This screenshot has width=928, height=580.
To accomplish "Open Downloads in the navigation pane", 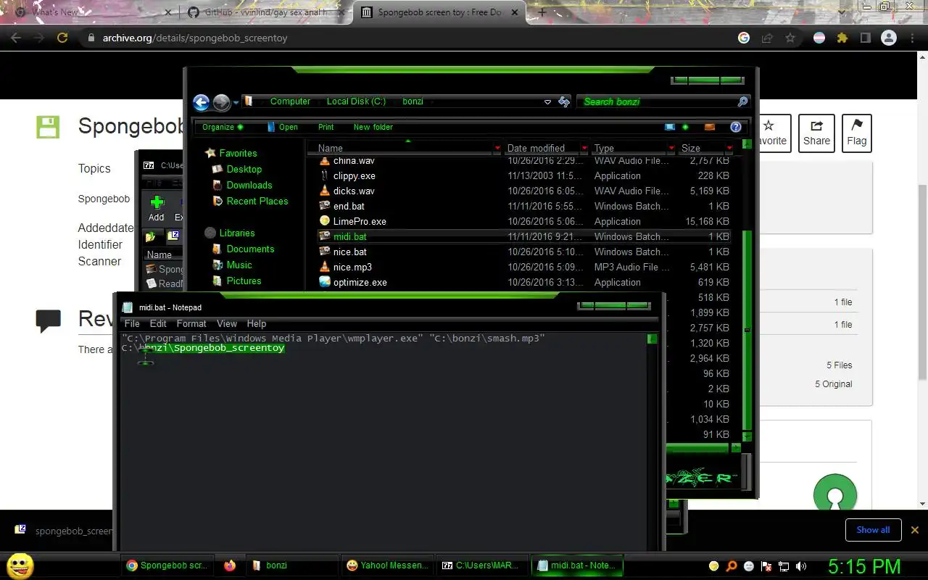I will tap(249, 185).
